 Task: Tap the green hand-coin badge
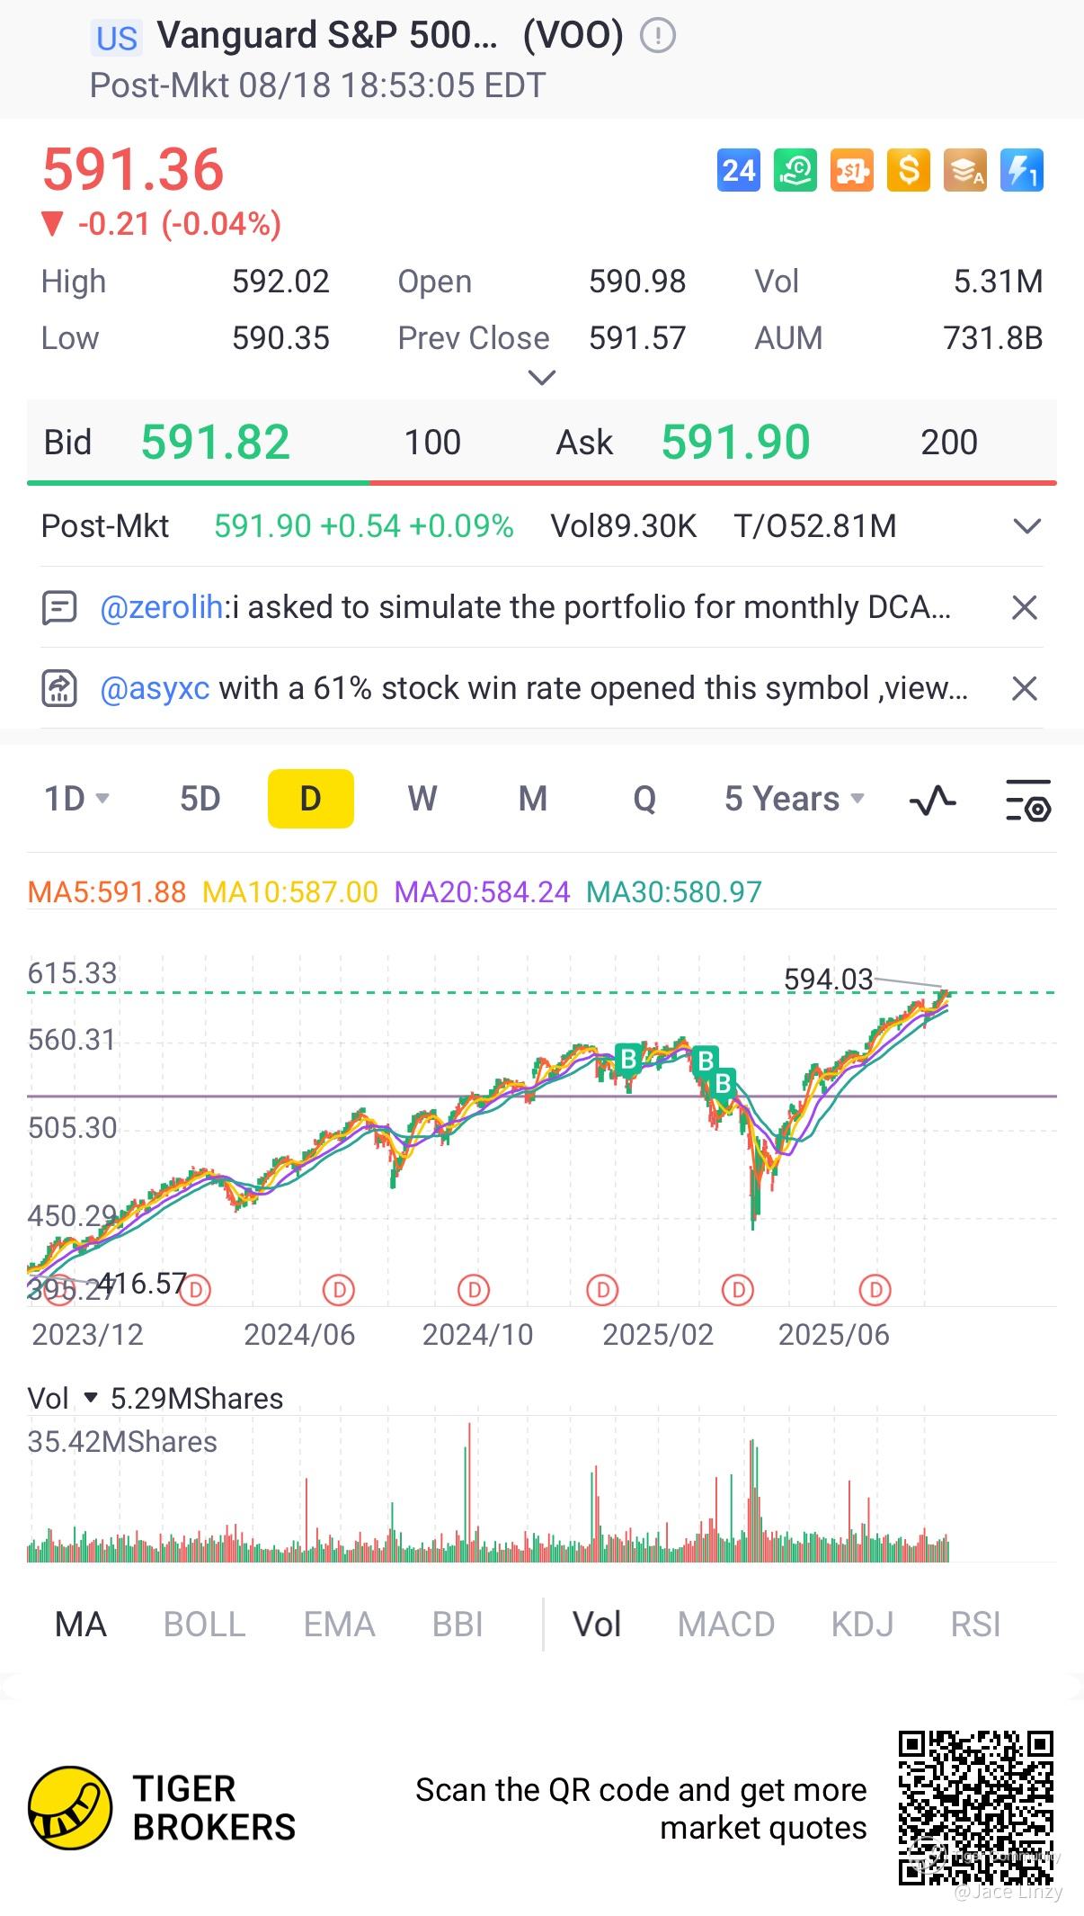(x=795, y=170)
